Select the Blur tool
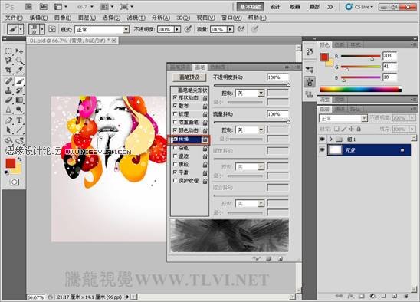 [x=8, y=110]
